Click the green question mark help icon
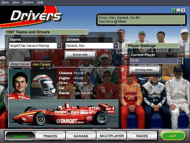This screenshot has width=190, height=143. [174, 10]
